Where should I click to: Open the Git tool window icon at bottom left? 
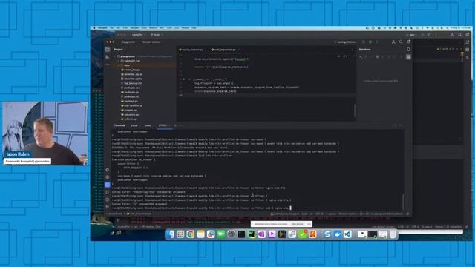[x=108, y=207]
